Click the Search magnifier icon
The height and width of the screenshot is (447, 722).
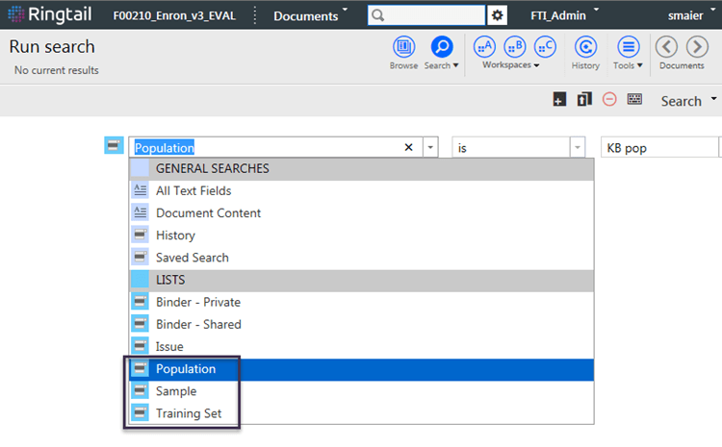(442, 46)
